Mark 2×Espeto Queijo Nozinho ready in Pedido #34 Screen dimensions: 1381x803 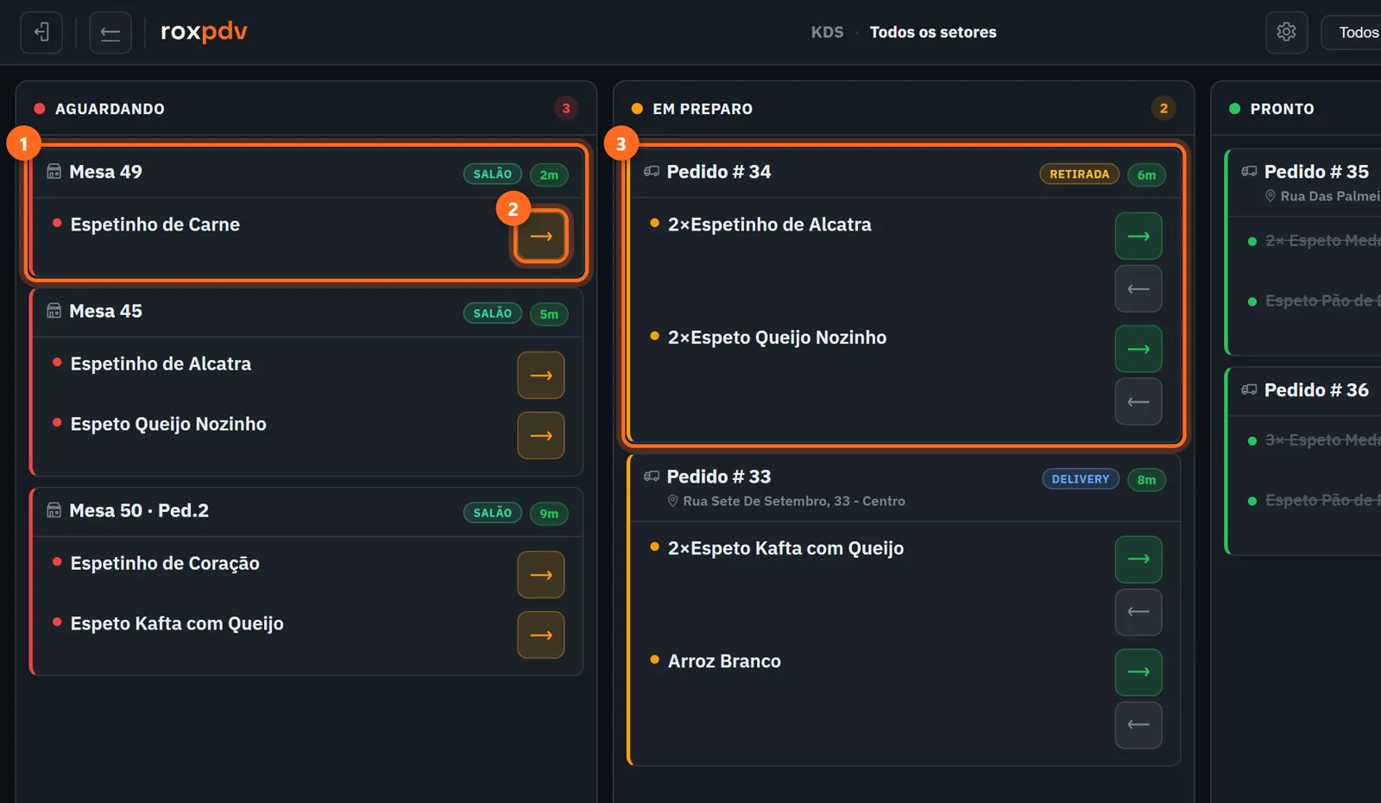[1138, 349]
